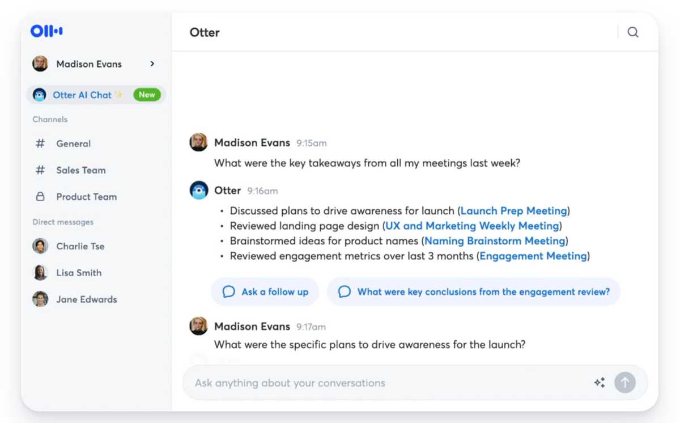Screen dimensions: 680x423
Task: Open the Engagement Meeting link
Action: pos(533,256)
